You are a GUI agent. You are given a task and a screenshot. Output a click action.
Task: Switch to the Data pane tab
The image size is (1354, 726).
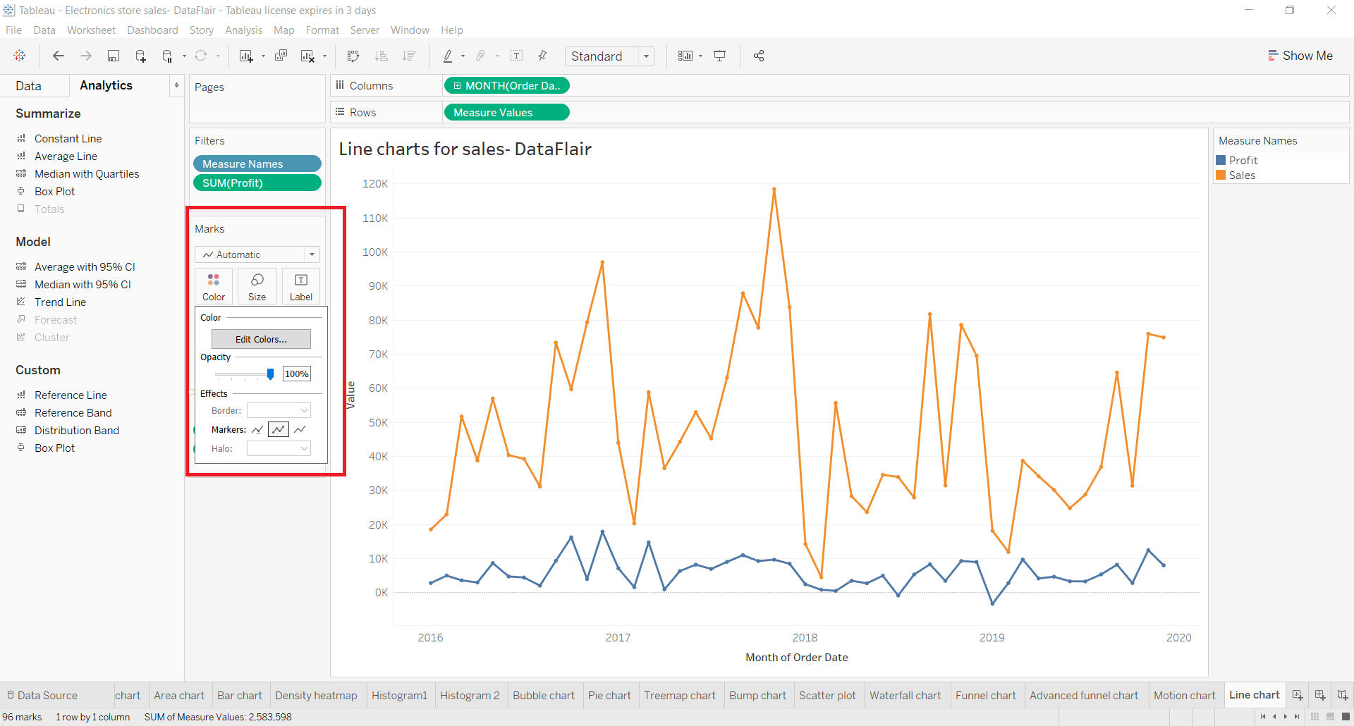[x=28, y=85]
